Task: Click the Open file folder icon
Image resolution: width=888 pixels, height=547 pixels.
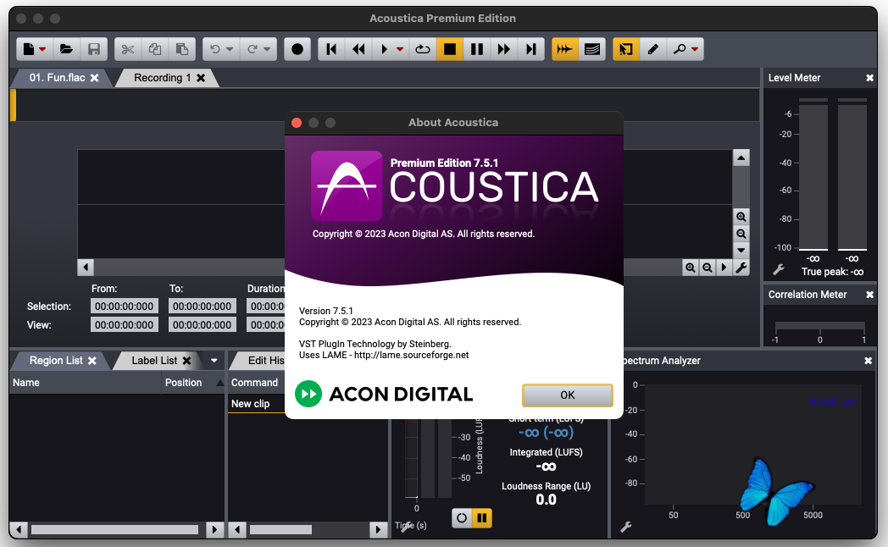Action: (66, 49)
